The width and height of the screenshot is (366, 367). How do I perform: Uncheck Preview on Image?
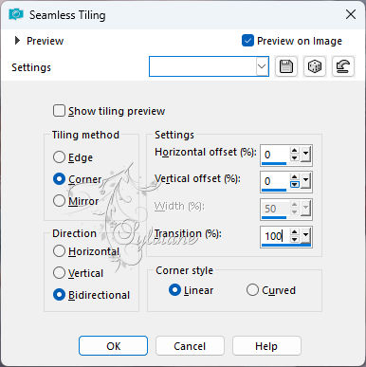pyautogui.click(x=247, y=41)
